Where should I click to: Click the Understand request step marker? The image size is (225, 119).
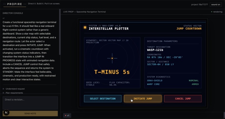3,89
